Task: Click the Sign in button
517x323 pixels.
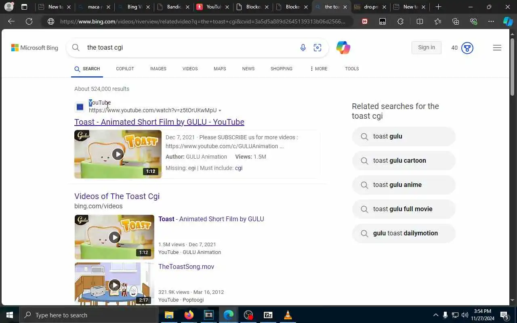Action: tap(427, 48)
